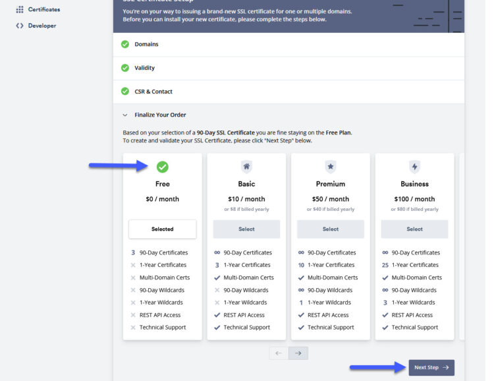Click the Free plan title
The height and width of the screenshot is (381, 494).
coord(163,184)
